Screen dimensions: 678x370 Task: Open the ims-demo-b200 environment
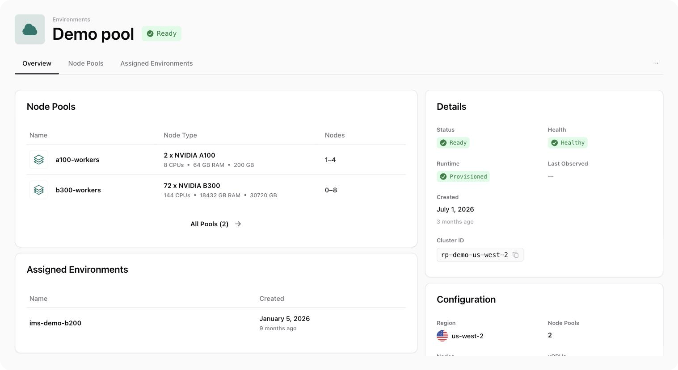click(55, 323)
